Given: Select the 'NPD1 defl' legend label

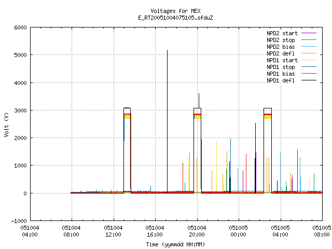Looking at the screenshot, I should [x=281, y=81].
